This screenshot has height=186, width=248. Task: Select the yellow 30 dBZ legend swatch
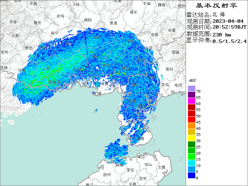(x=191, y=138)
